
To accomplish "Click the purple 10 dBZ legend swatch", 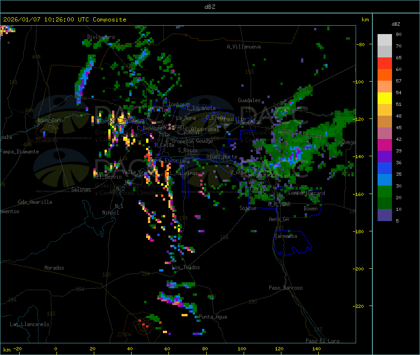I will [385, 215].
